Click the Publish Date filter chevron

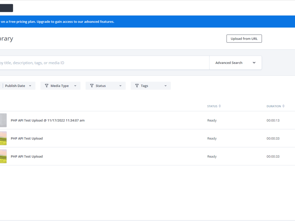[x=30, y=86]
